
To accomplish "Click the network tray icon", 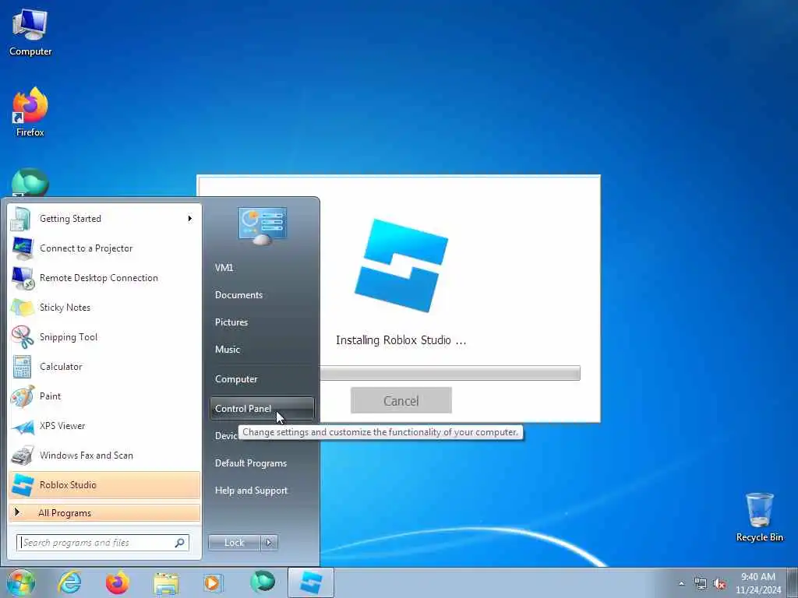I will tap(701, 584).
